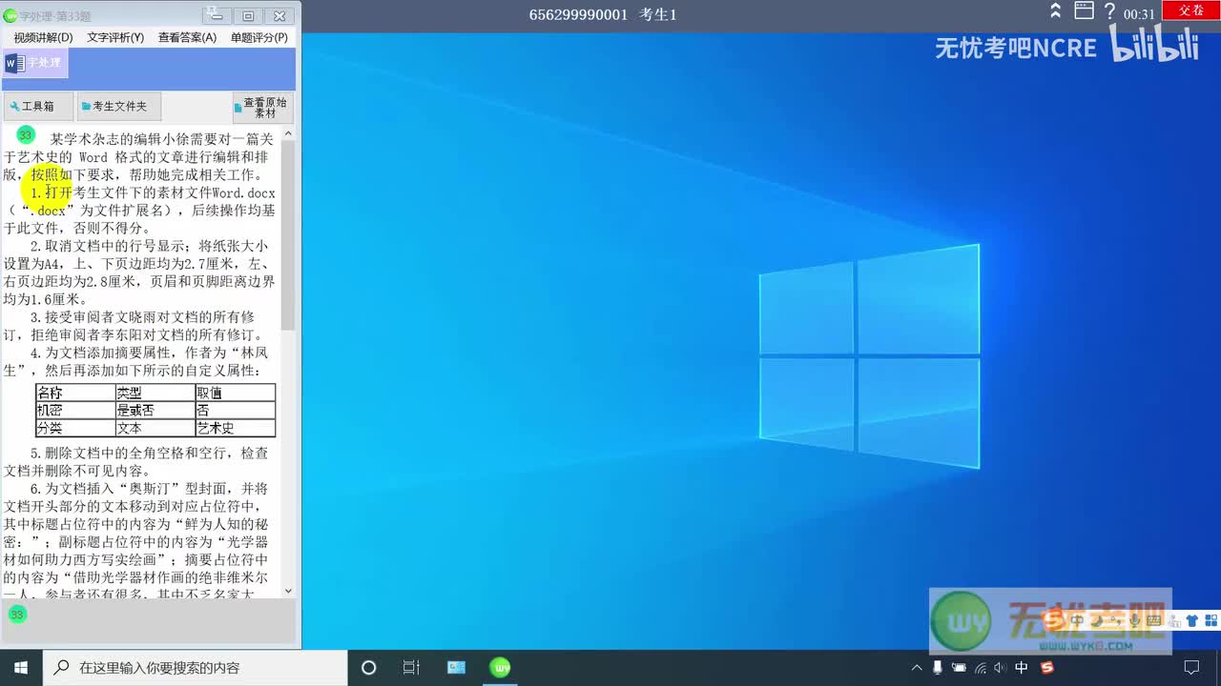The image size is (1221, 686).
Task: Open the 单题评分(P) menu
Action: pos(259,38)
